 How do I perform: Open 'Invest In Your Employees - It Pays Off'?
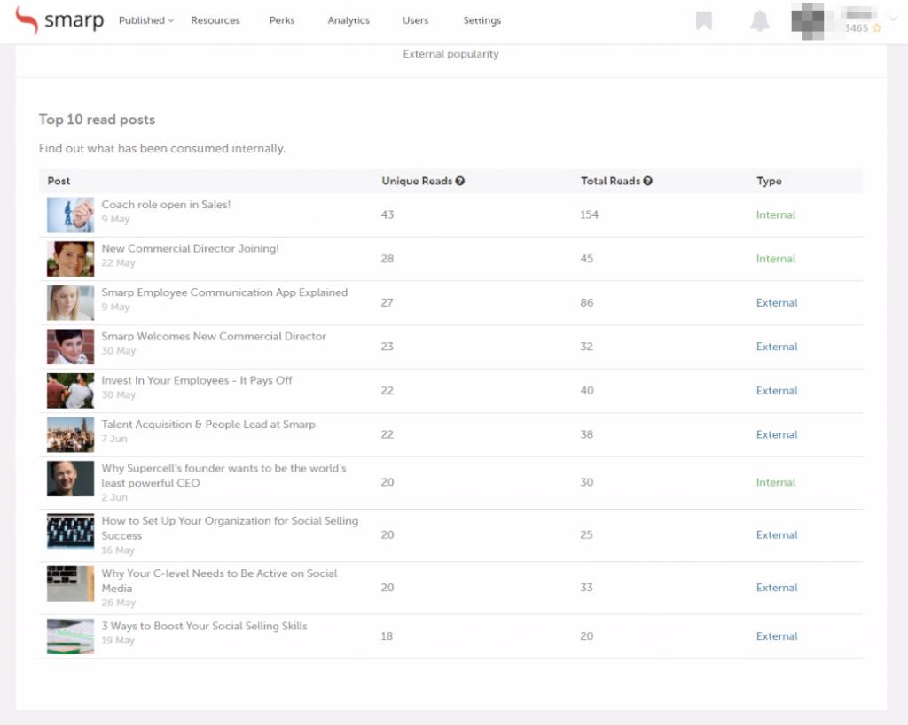(x=196, y=380)
